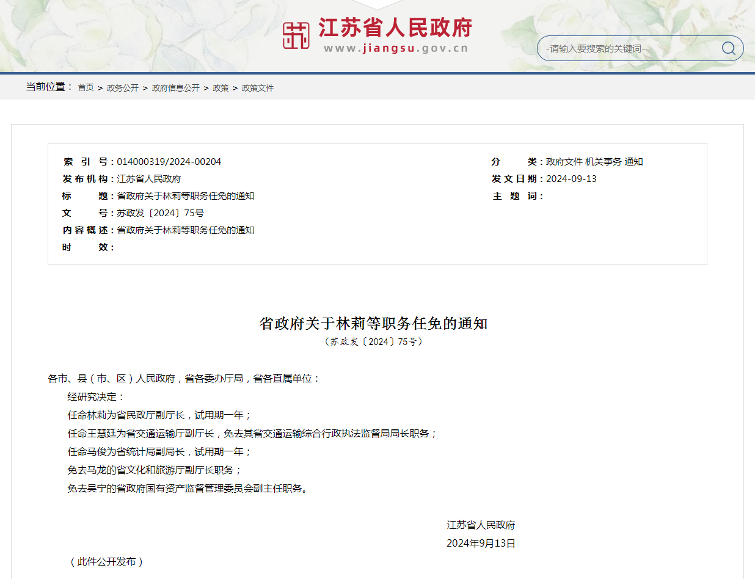Open the 政策文件 breadcrumb link

258,88
